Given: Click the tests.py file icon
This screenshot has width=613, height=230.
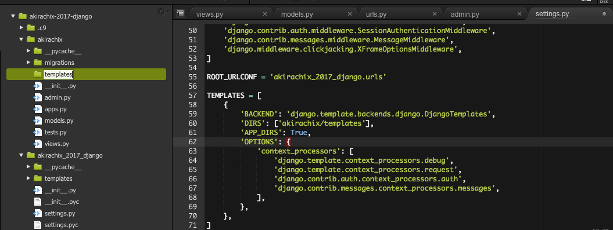Looking at the screenshot, I should coord(38,132).
